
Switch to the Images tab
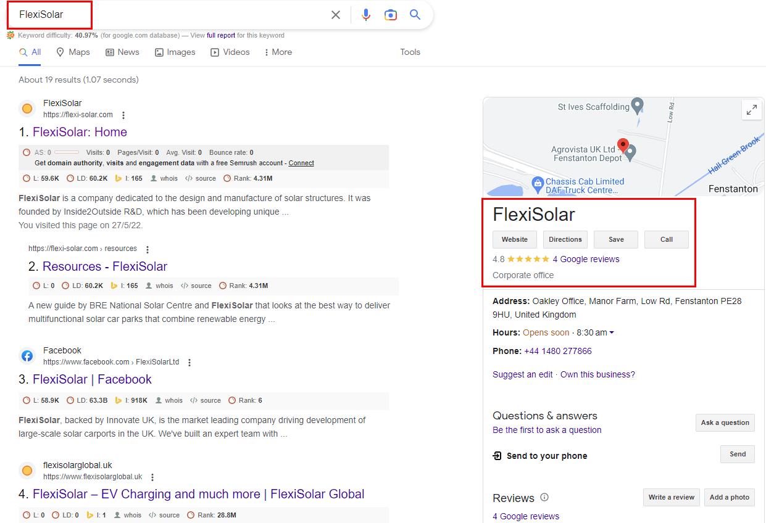[x=175, y=52]
